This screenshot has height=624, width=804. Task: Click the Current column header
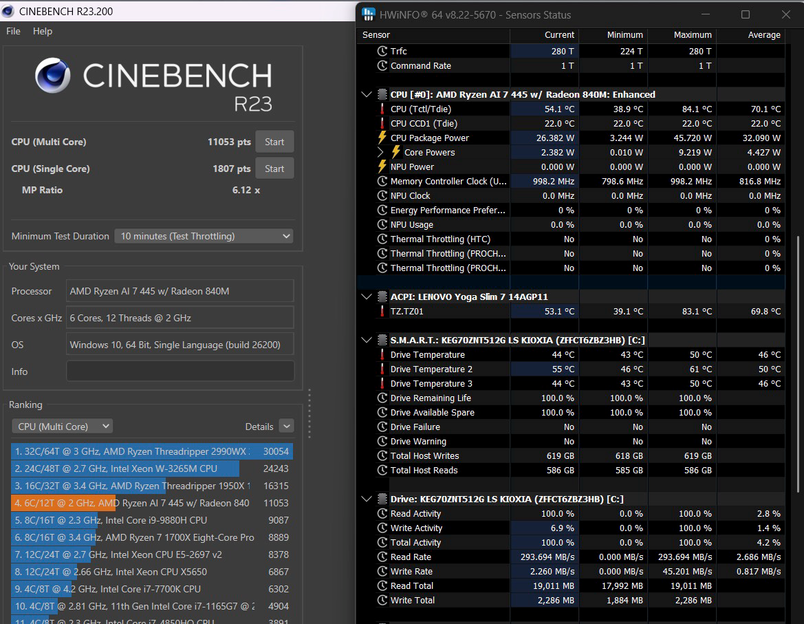[545, 35]
